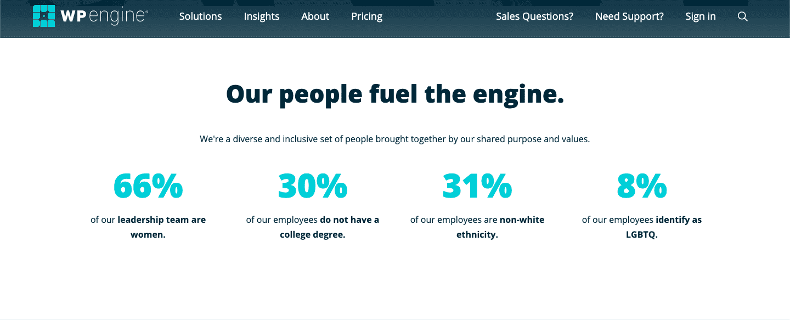790x320 pixels.
Task: Expand the Solutions navigation dropdown
Action: [x=200, y=16]
